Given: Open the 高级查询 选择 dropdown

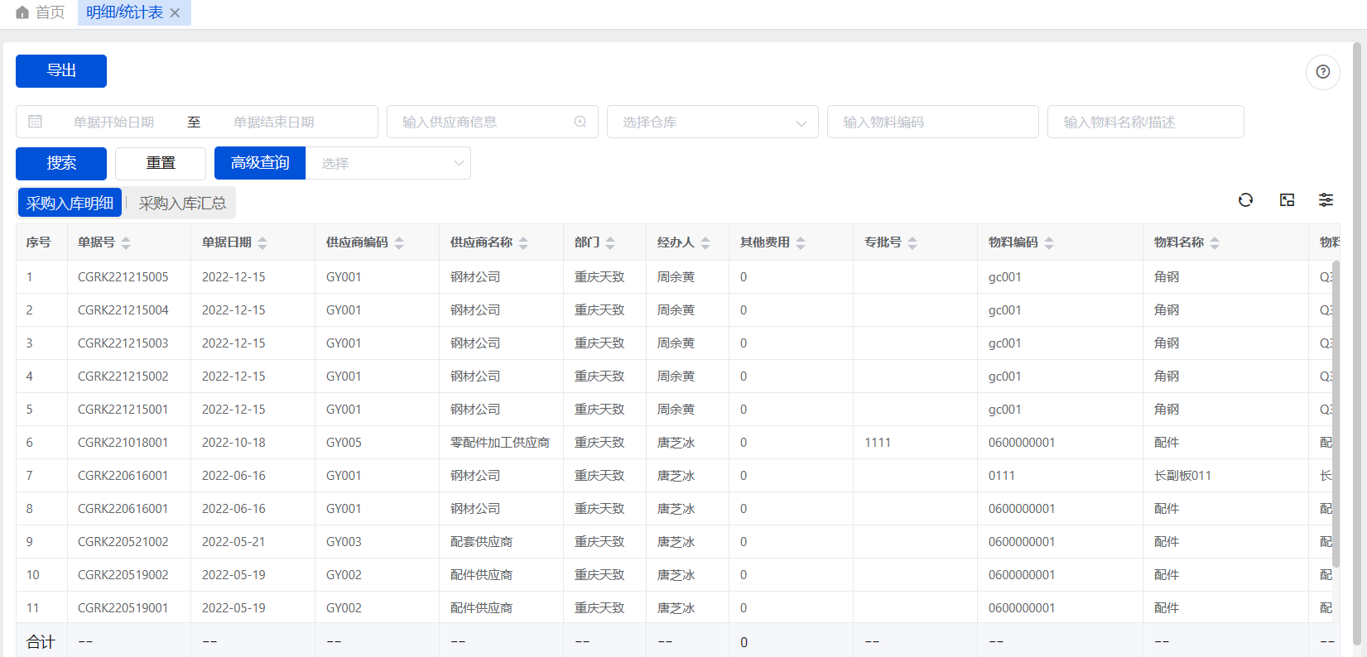Looking at the screenshot, I should (x=387, y=163).
